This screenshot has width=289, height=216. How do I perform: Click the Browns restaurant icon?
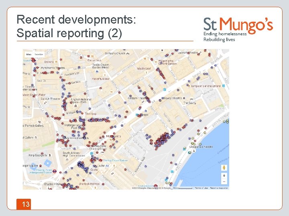(56, 62)
